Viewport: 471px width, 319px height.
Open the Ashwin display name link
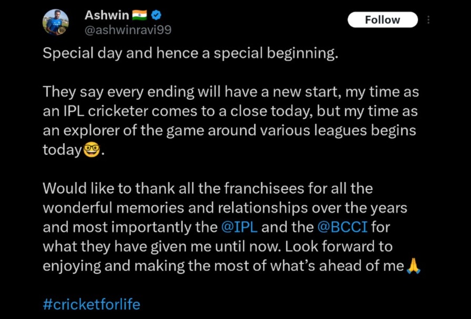(x=107, y=16)
